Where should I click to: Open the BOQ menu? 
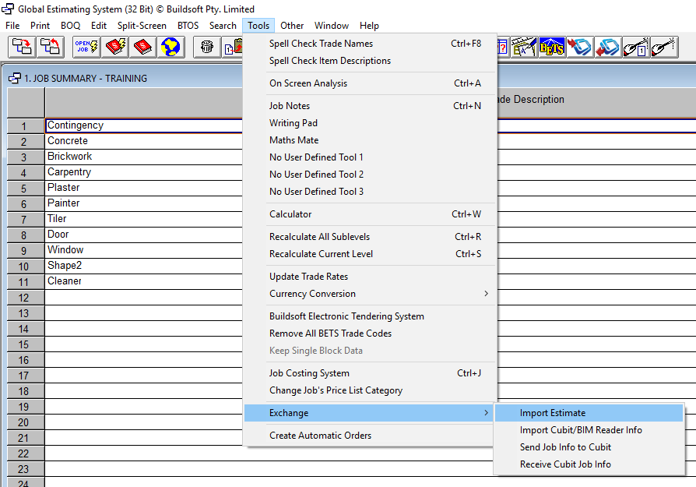tap(70, 26)
